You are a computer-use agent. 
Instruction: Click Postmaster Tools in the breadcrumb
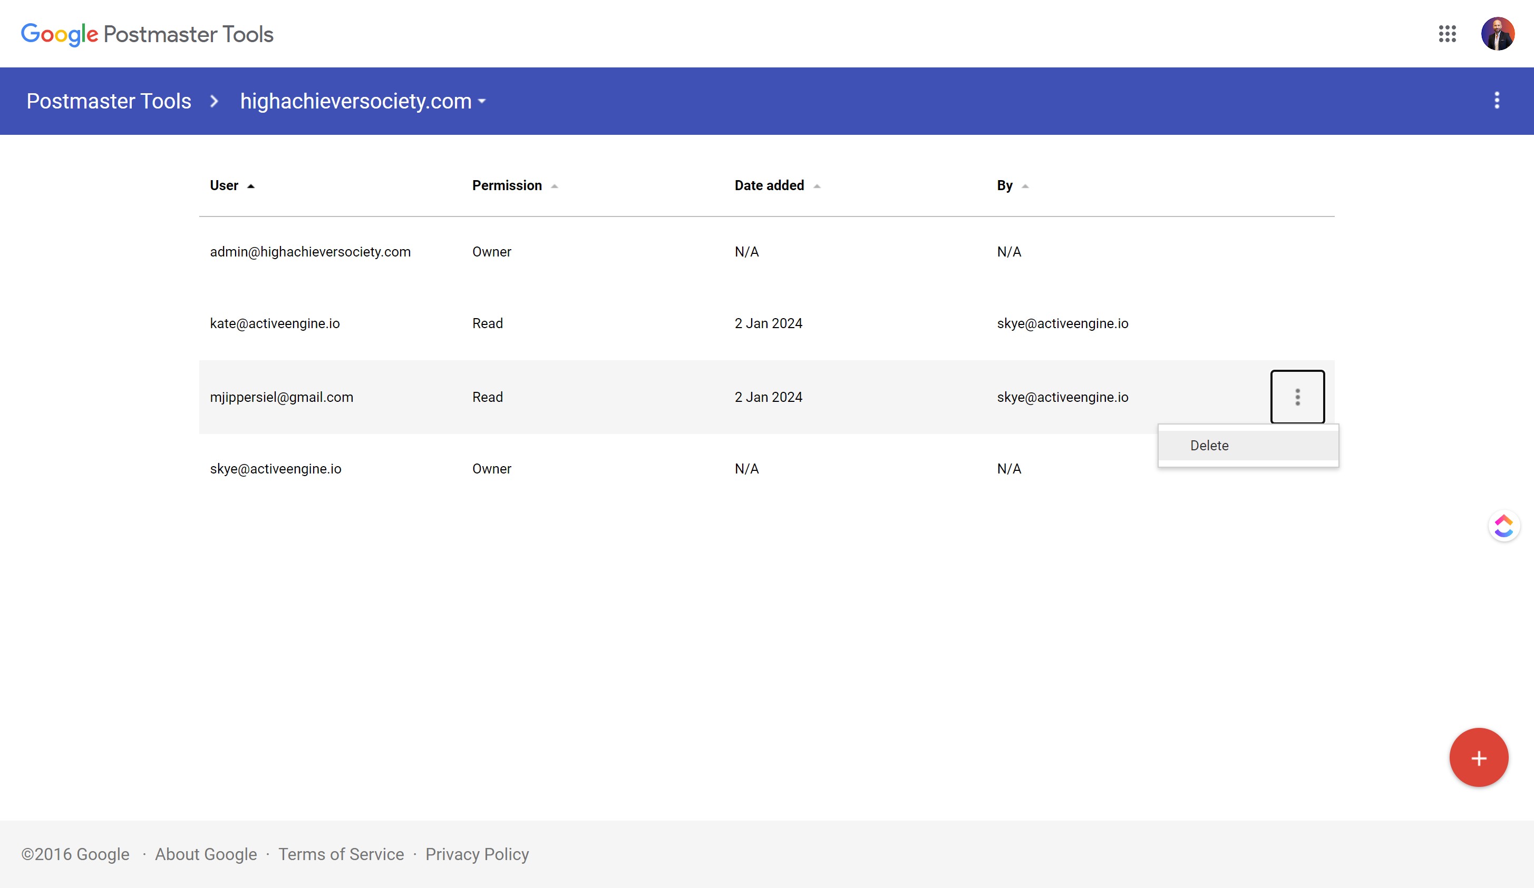tap(108, 101)
